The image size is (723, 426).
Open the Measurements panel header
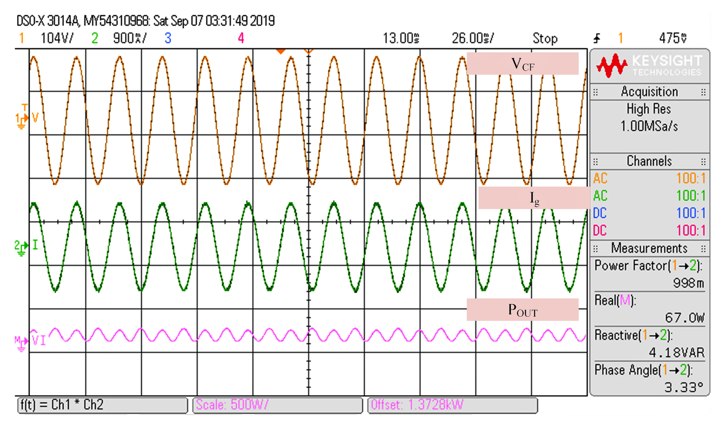point(649,249)
